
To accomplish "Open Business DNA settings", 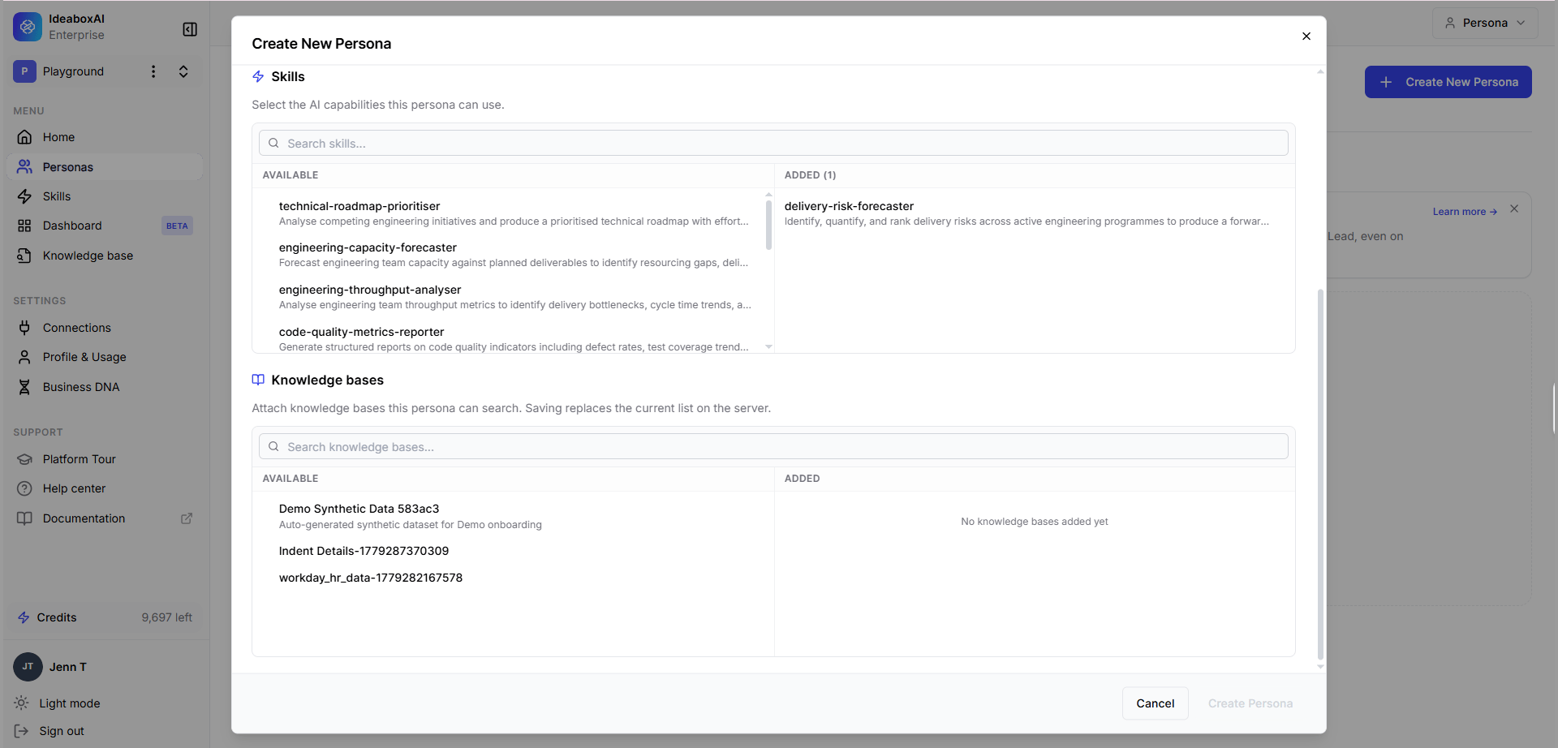I will pos(105,387).
